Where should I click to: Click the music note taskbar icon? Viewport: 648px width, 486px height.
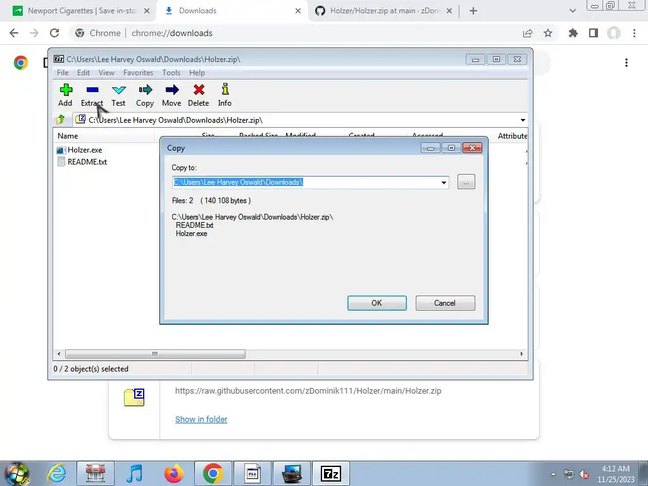click(x=134, y=473)
